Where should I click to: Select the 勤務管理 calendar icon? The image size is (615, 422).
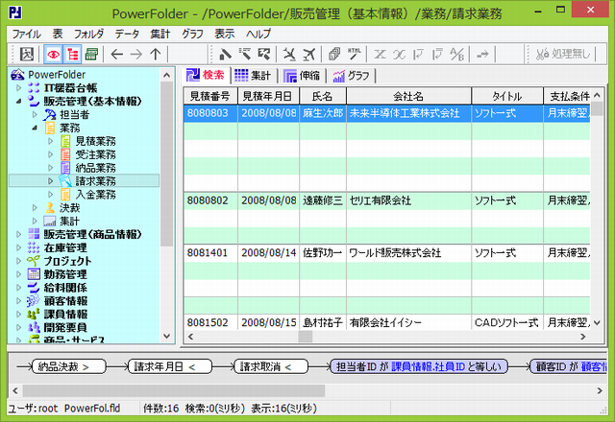coord(34,274)
